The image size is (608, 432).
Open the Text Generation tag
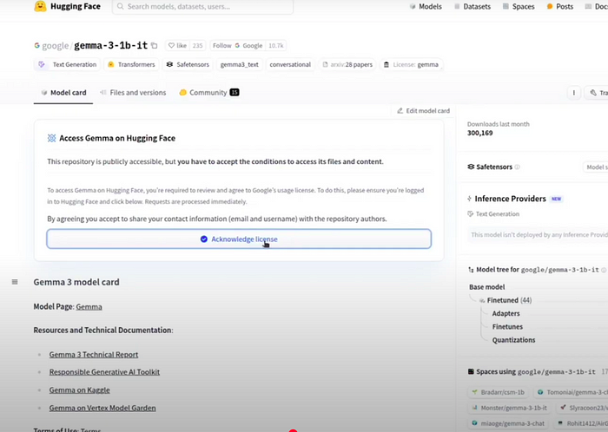tap(68, 65)
